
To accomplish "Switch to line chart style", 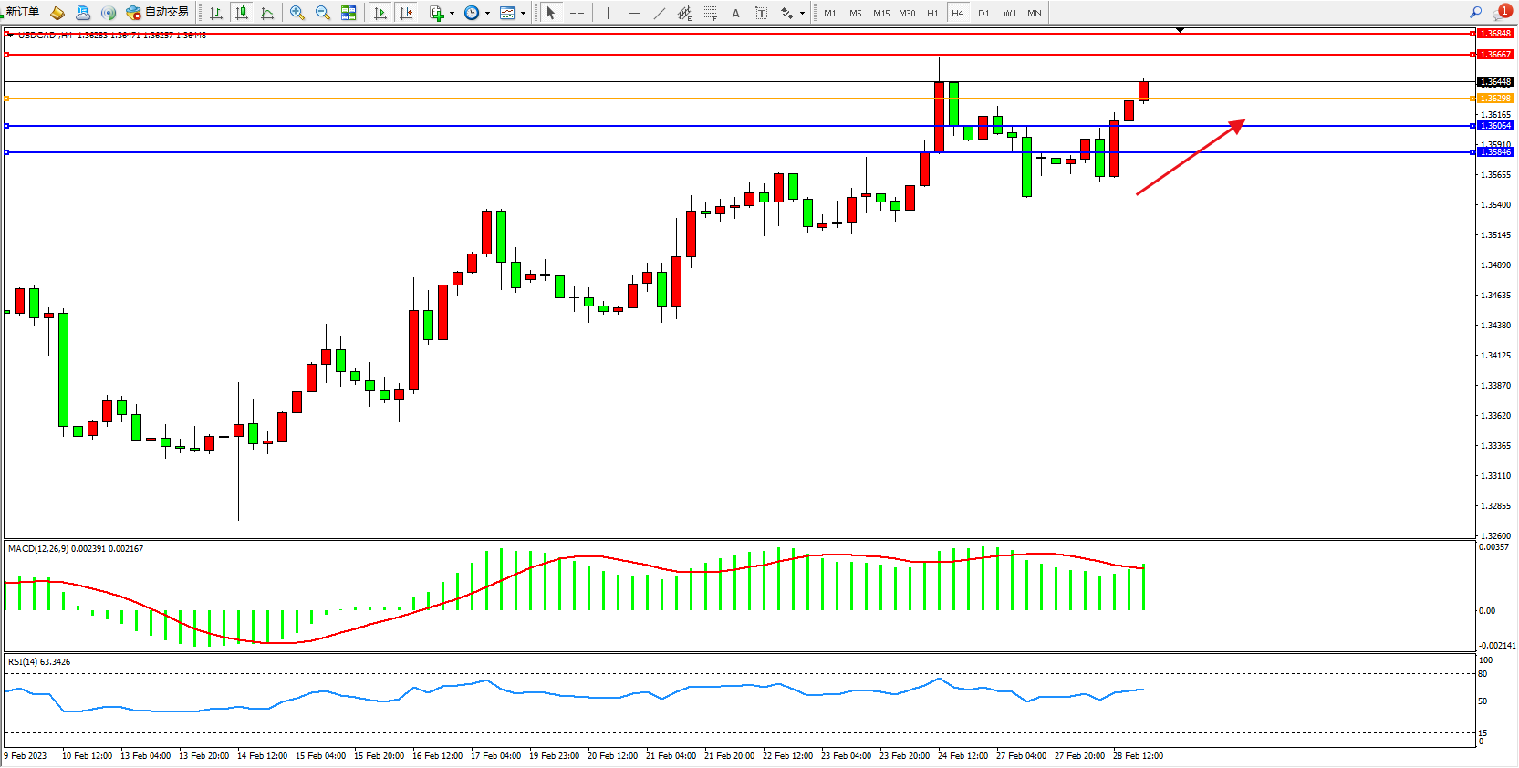I will [267, 13].
